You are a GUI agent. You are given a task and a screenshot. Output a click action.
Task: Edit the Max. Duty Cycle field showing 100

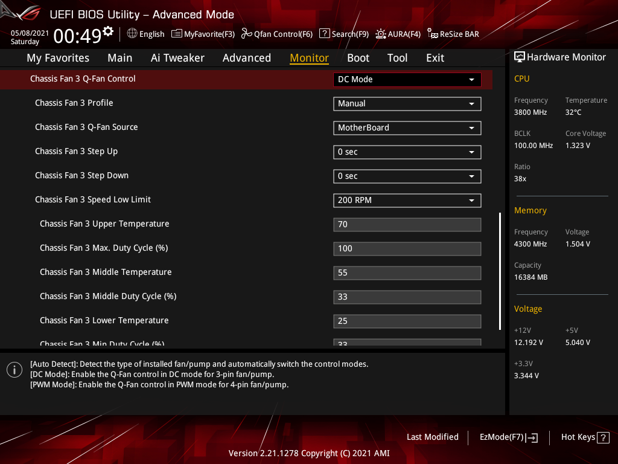click(x=407, y=248)
